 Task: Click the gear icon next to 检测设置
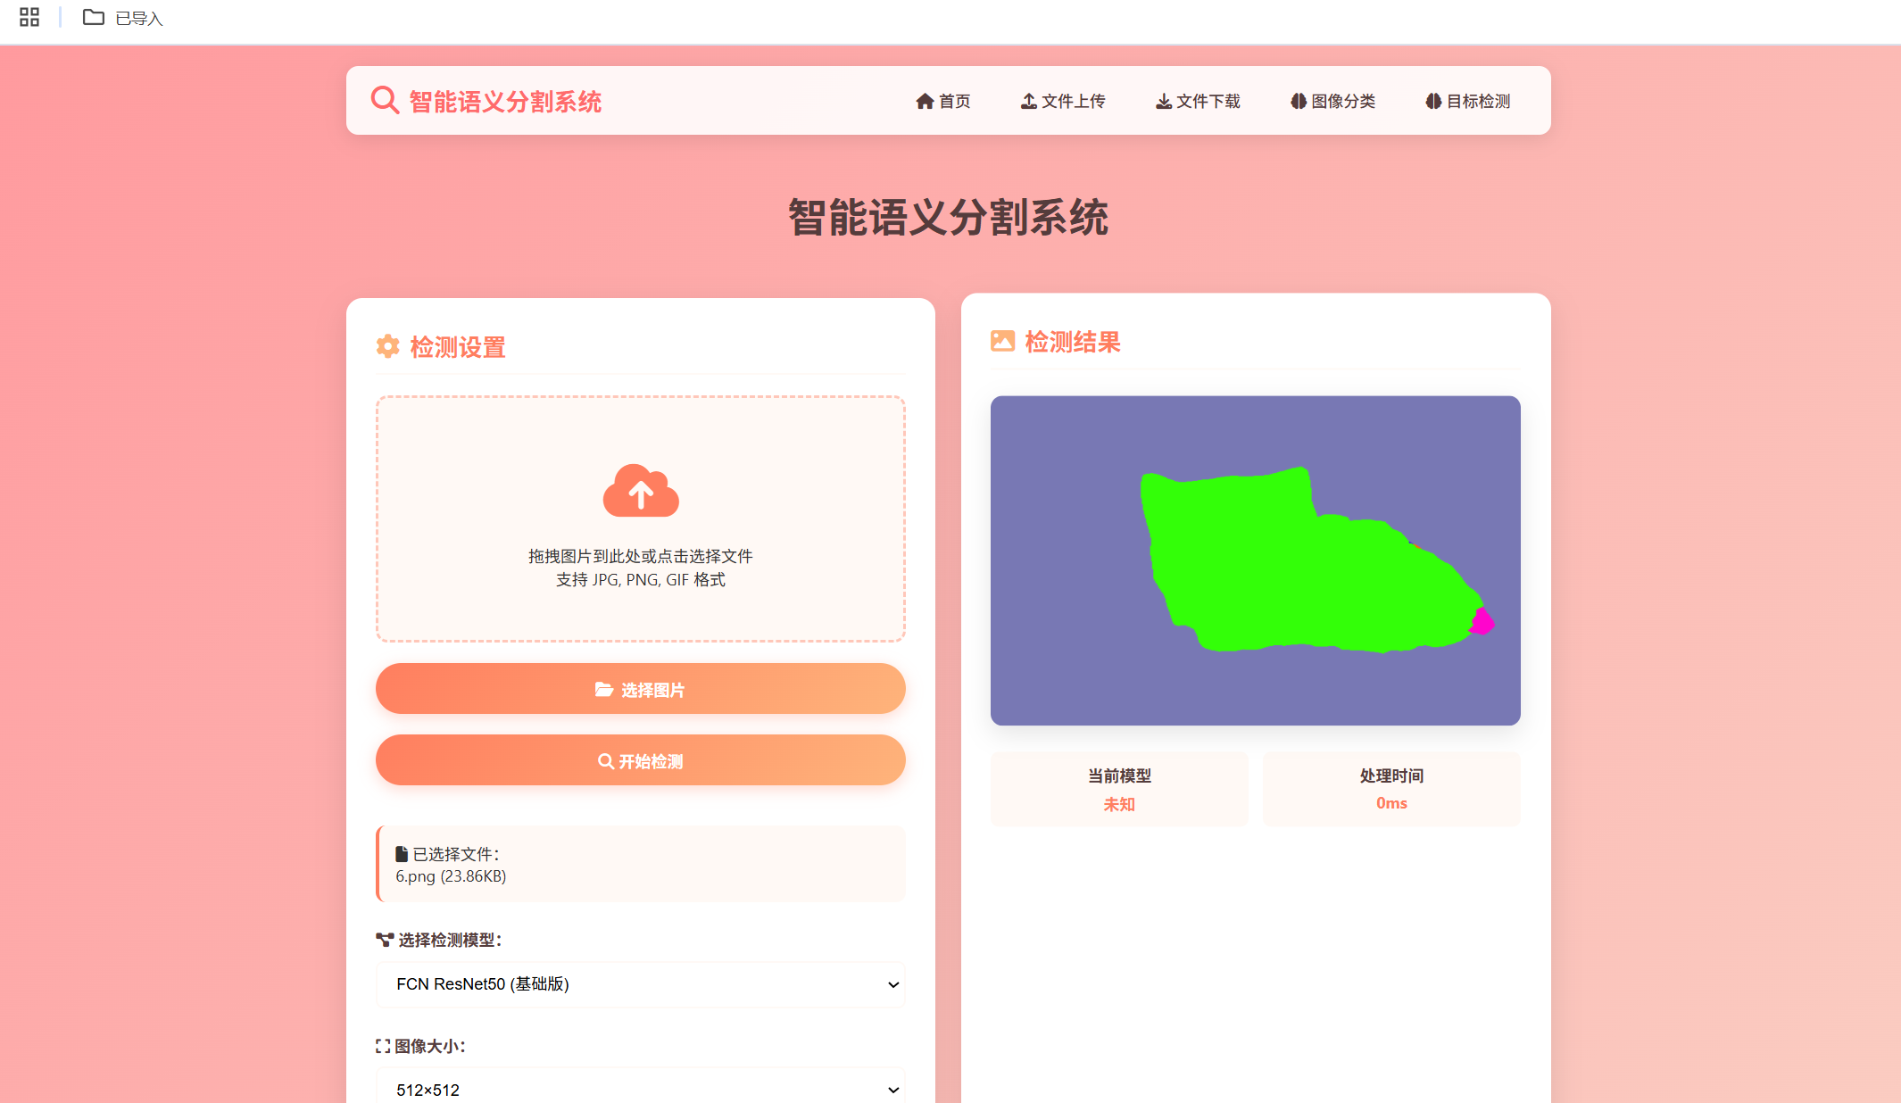pos(387,346)
